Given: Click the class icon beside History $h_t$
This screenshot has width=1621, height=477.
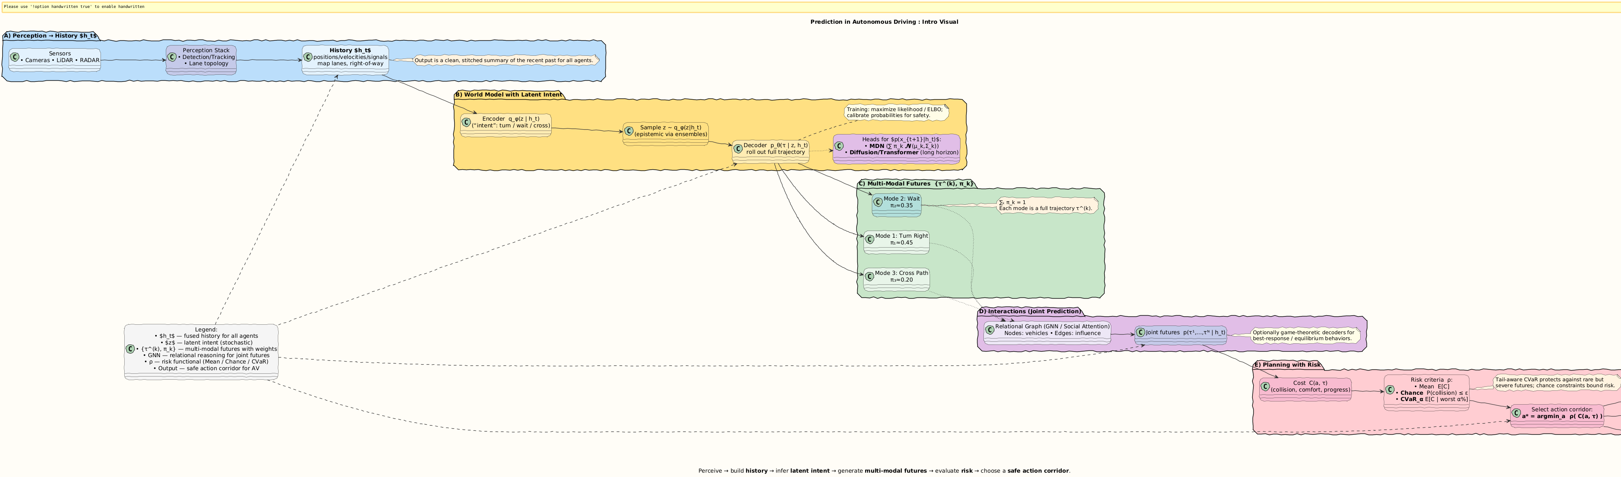Looking at the screenshot, I should pos(308,57).
